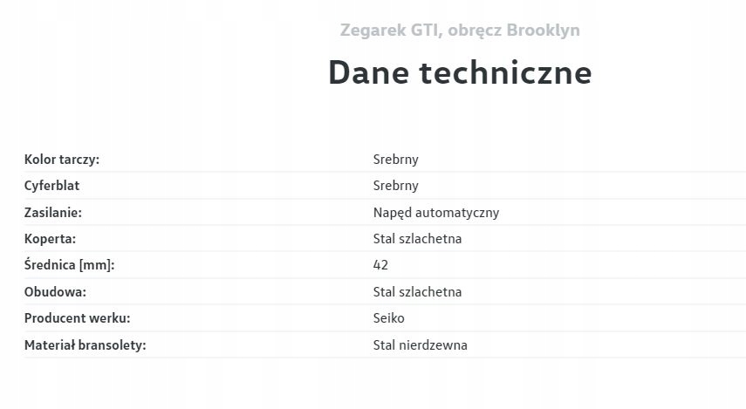The height and width of the screenshot is (409, 746).
Task: Click the Srebrny value beside Kolor tarczy
Action: click(396, 160)
